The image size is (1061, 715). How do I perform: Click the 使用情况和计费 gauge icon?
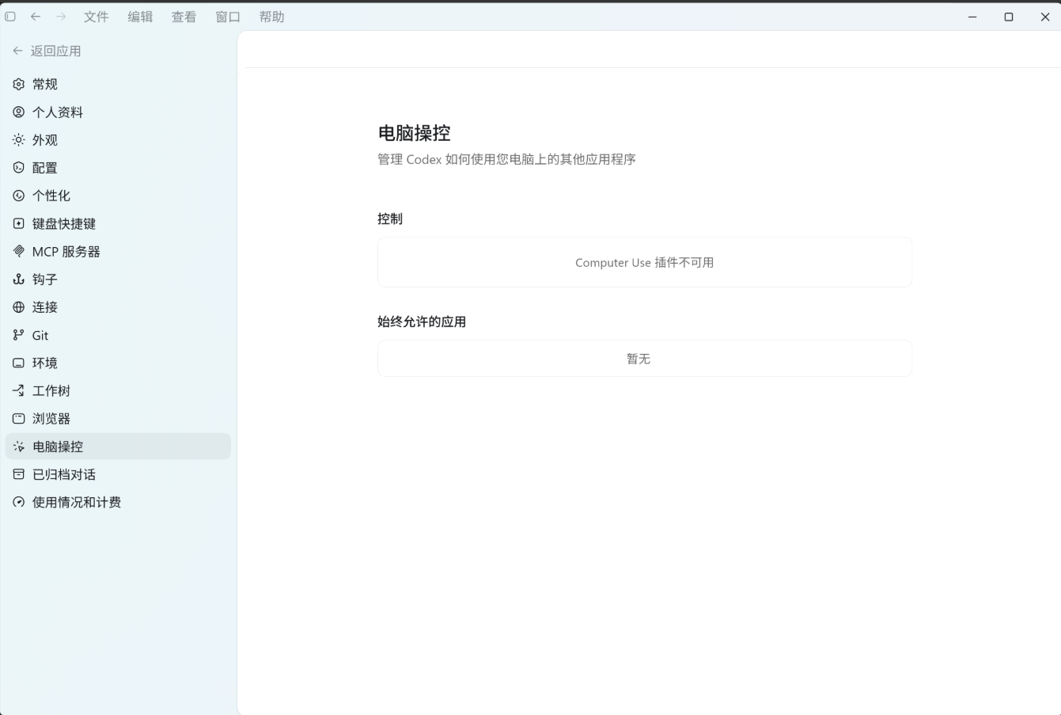point(19,502)
